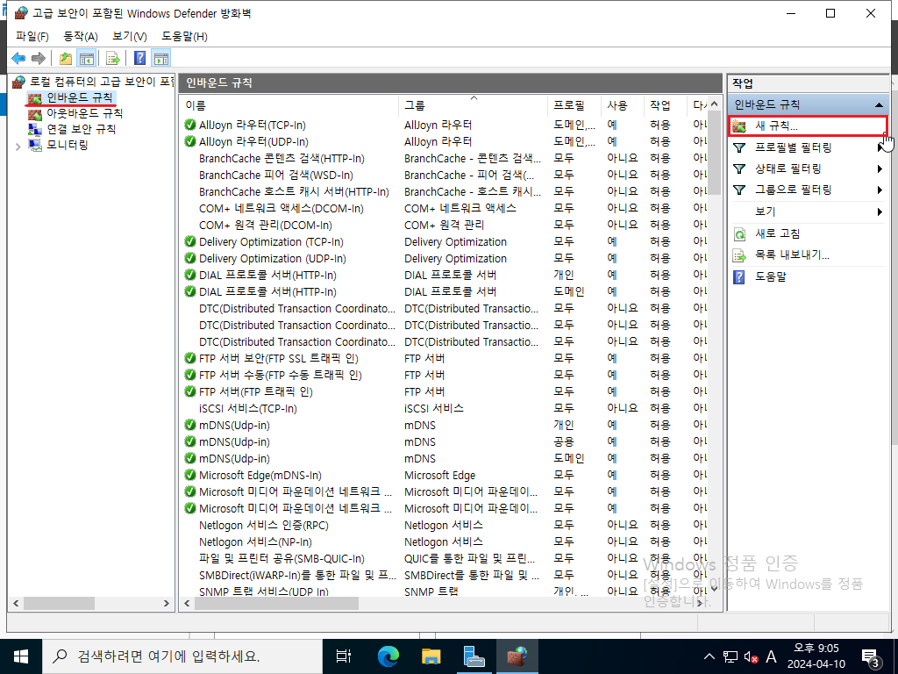Viewport: 898px width, 674px height.
Task: Collapse the 인바운드 규칙 section in the 작업 pane
Action: pyautogui.click(x=878, y=105)
